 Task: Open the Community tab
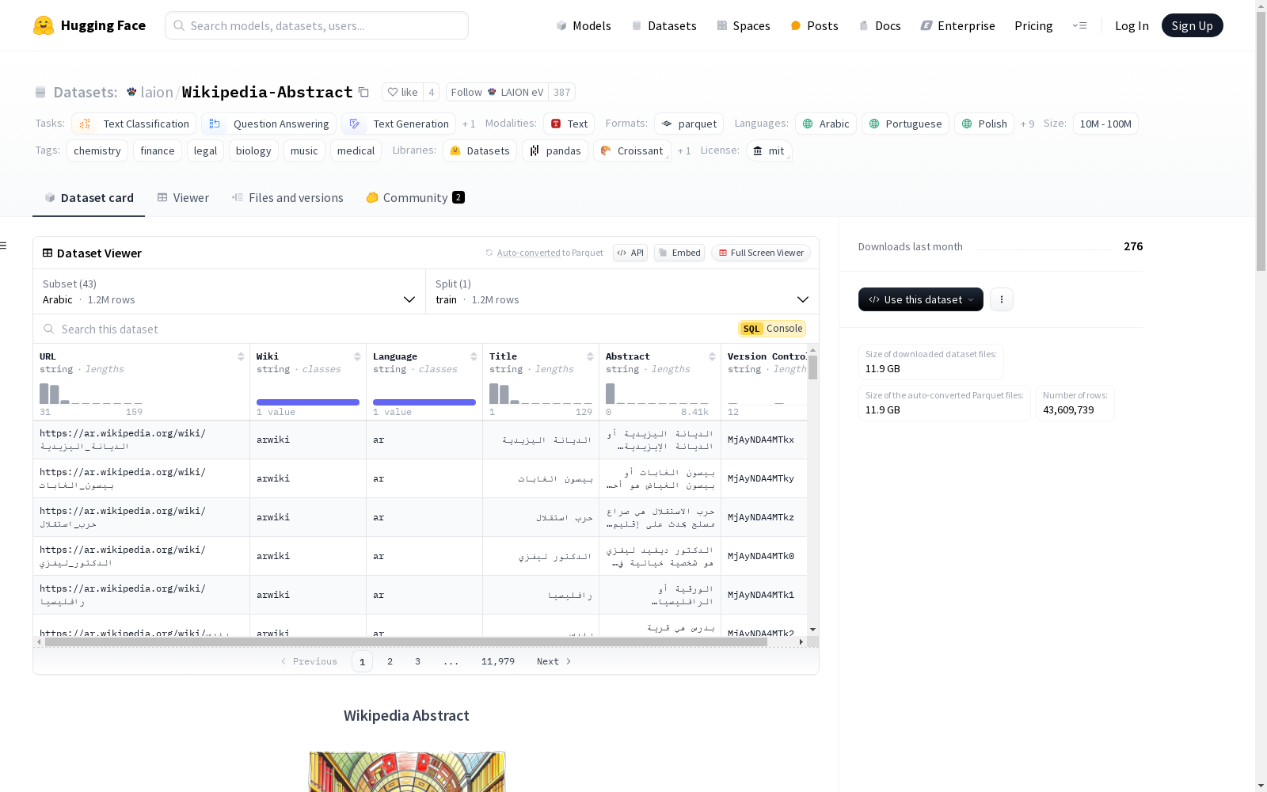pos(415,198)
